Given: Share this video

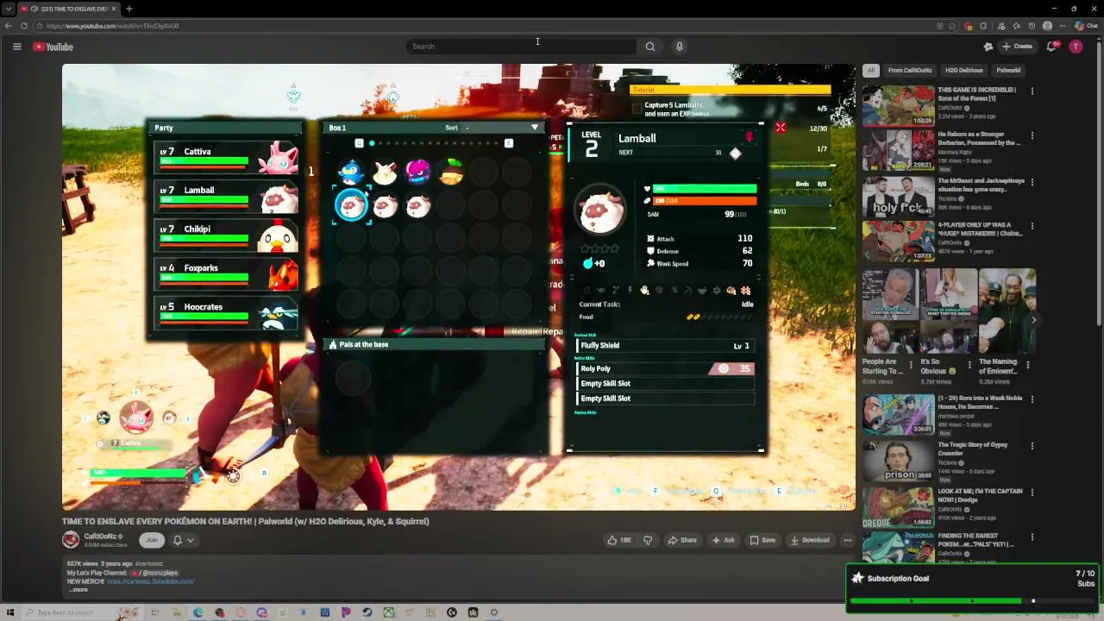Looking at the screenshot, I should 682,540.
